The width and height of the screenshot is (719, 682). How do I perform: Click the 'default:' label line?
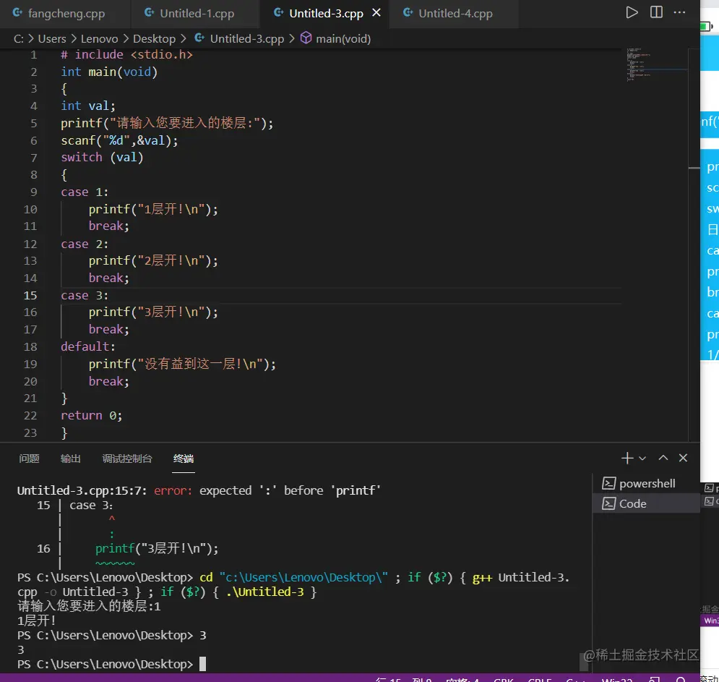pyautogui.click(x=88, y=346)
